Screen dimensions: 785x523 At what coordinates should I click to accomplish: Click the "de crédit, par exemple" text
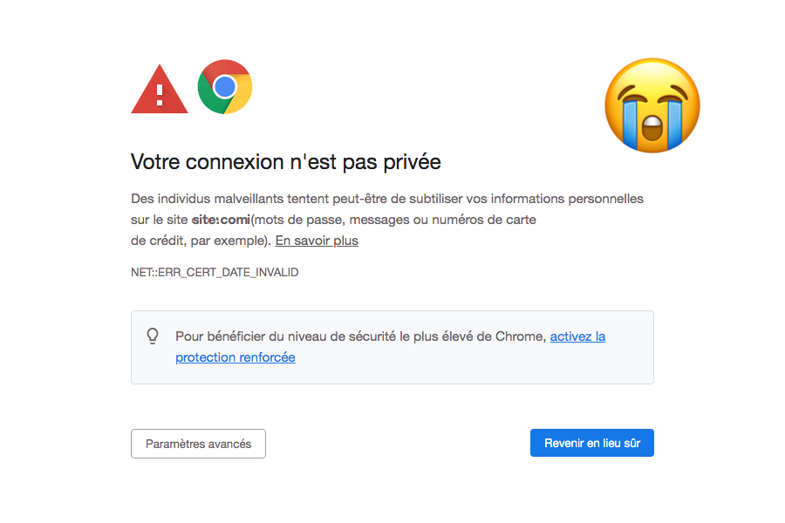tap(199, 241)
